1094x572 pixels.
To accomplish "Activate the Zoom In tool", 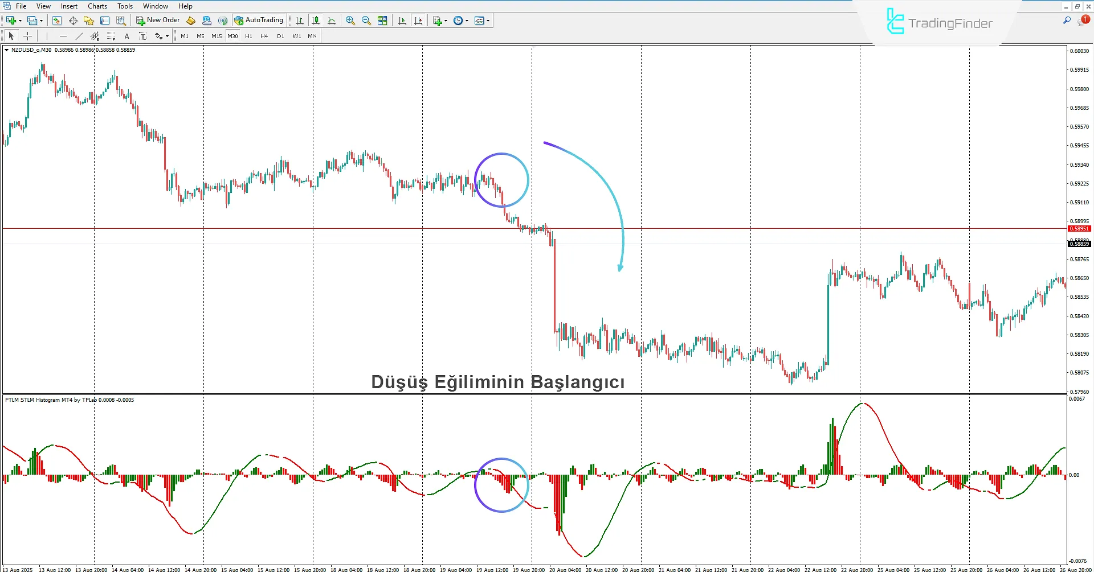I will [x=350, y=20].
